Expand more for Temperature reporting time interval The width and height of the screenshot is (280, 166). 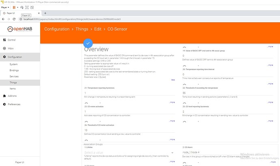[x=270, y=84]
